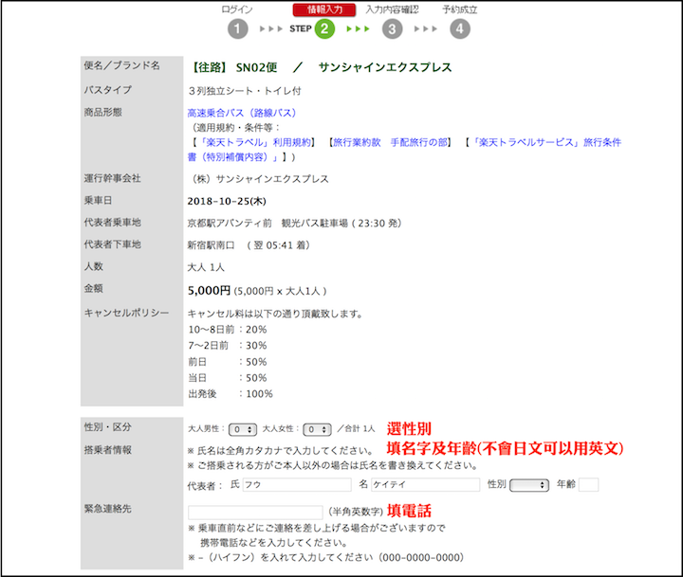Screen dimensions: 683x577
Task: Select the ログイン step label
Action: pyautogui.click(x=237, y=9)
